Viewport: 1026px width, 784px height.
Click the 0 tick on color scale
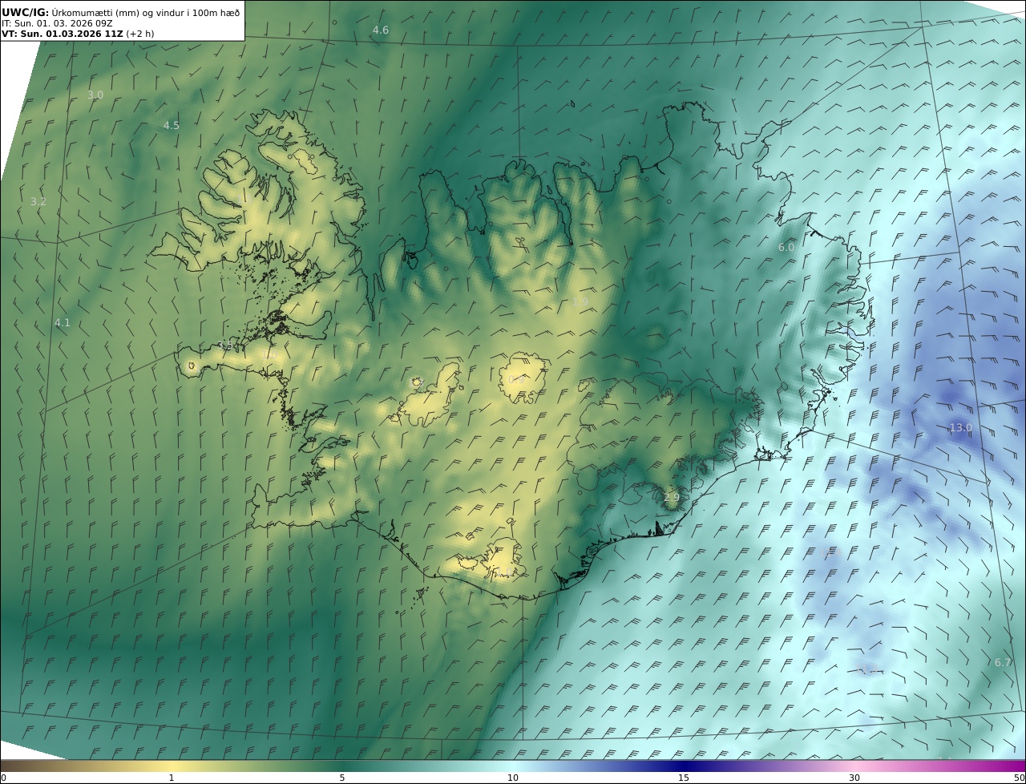pos(3,778)
